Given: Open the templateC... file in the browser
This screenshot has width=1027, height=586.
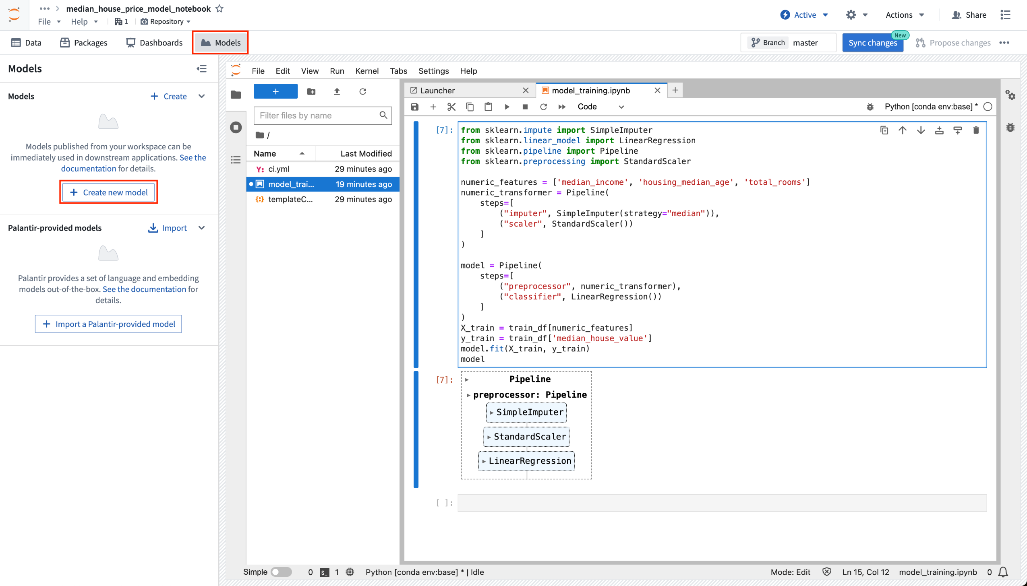Looking at the screenshot, I should 323,199.
